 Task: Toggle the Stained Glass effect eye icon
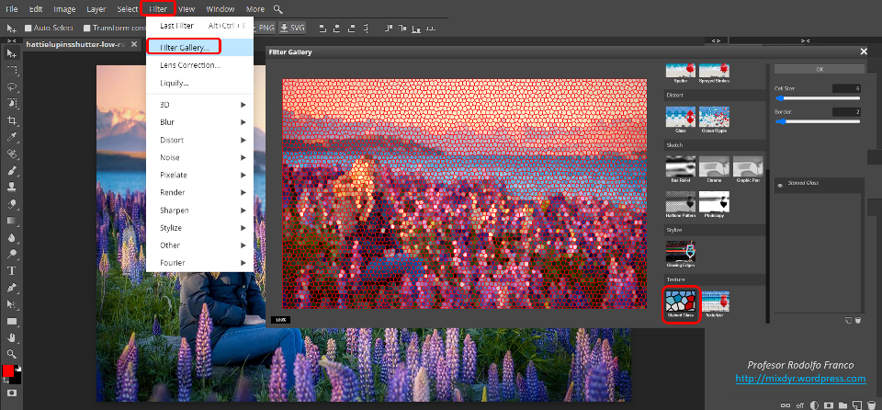781,185
